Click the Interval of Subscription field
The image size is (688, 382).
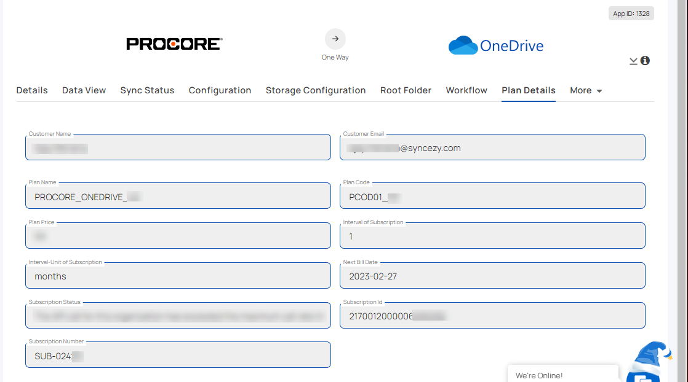tap(492, 236)
